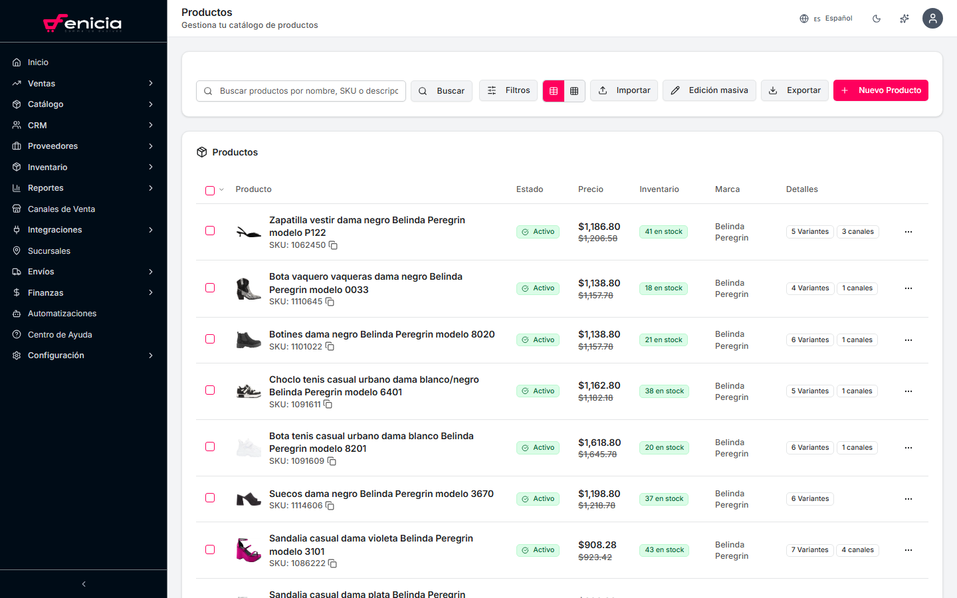Click the 3 canales badge for product P122
957x598 pixels.
[857, 231]
